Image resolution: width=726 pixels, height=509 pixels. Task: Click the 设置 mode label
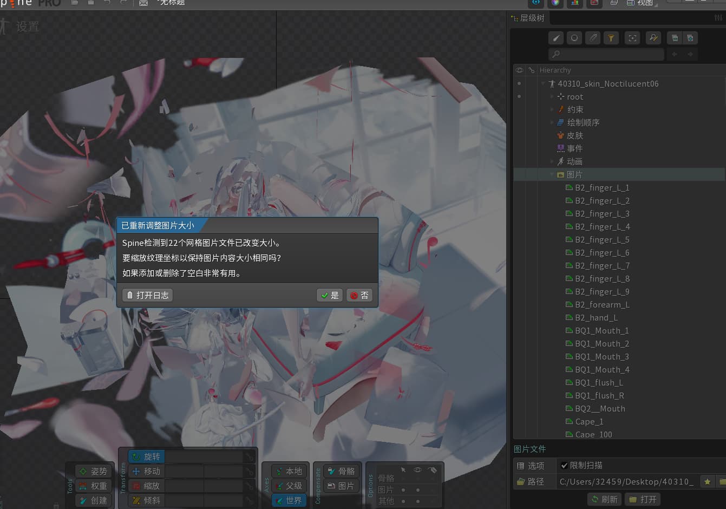click(27, 27)
